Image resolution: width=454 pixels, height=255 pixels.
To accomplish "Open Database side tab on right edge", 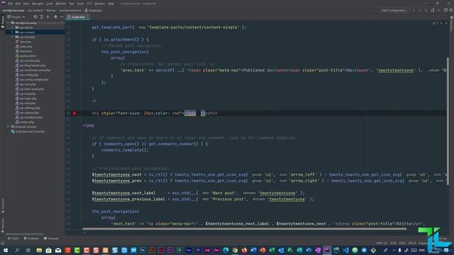I will pyautogui.click(x=451, y=24).
